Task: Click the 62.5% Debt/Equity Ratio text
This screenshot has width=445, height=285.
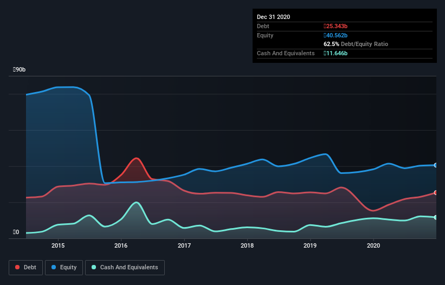Action: (356, 44)
